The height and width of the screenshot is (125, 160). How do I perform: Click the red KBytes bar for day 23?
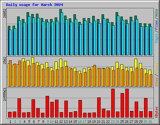tap(113, 103)
